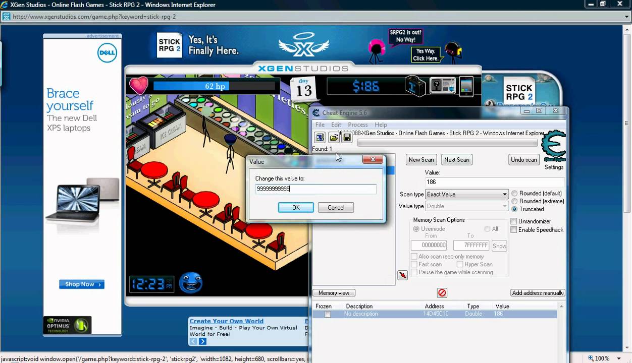The width and height of the screenshot is (632, 363).
Task: Click the page icon beside the URL
Action: click(6, 16)
